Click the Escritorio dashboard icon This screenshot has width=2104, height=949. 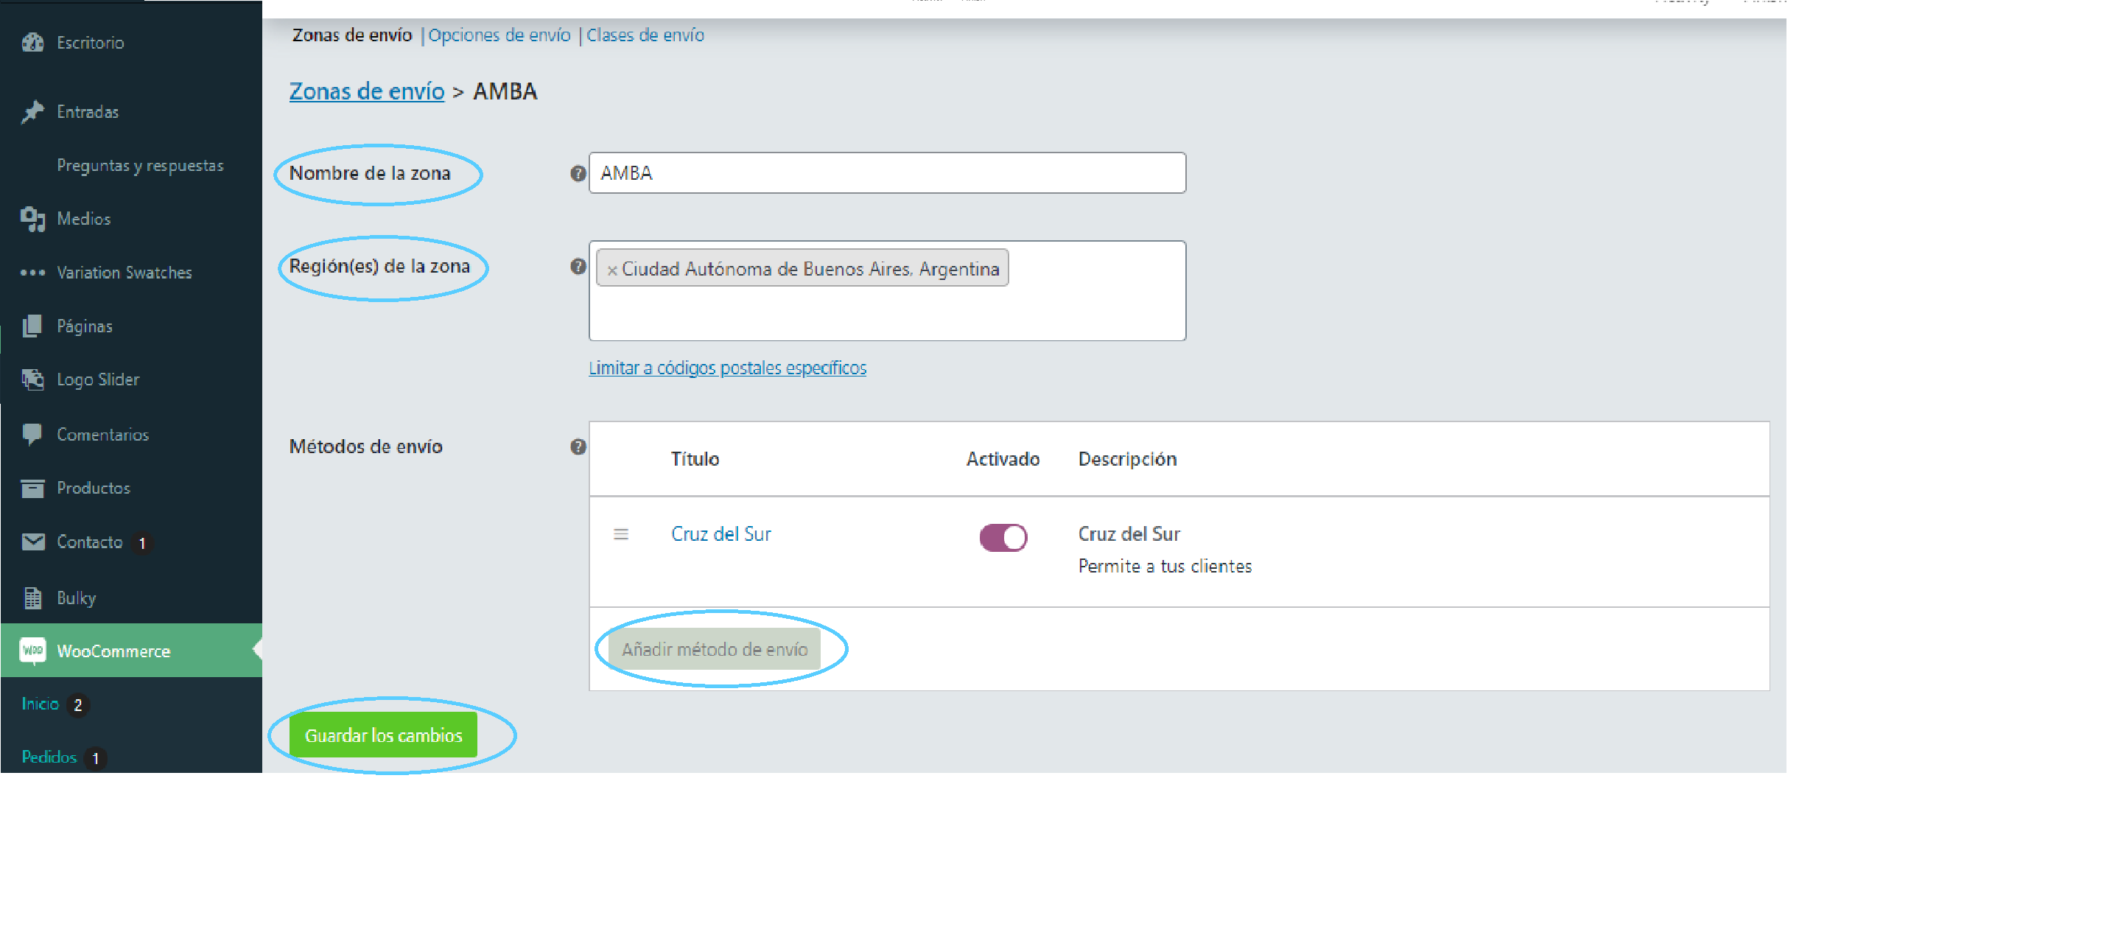tap(32, 43)
